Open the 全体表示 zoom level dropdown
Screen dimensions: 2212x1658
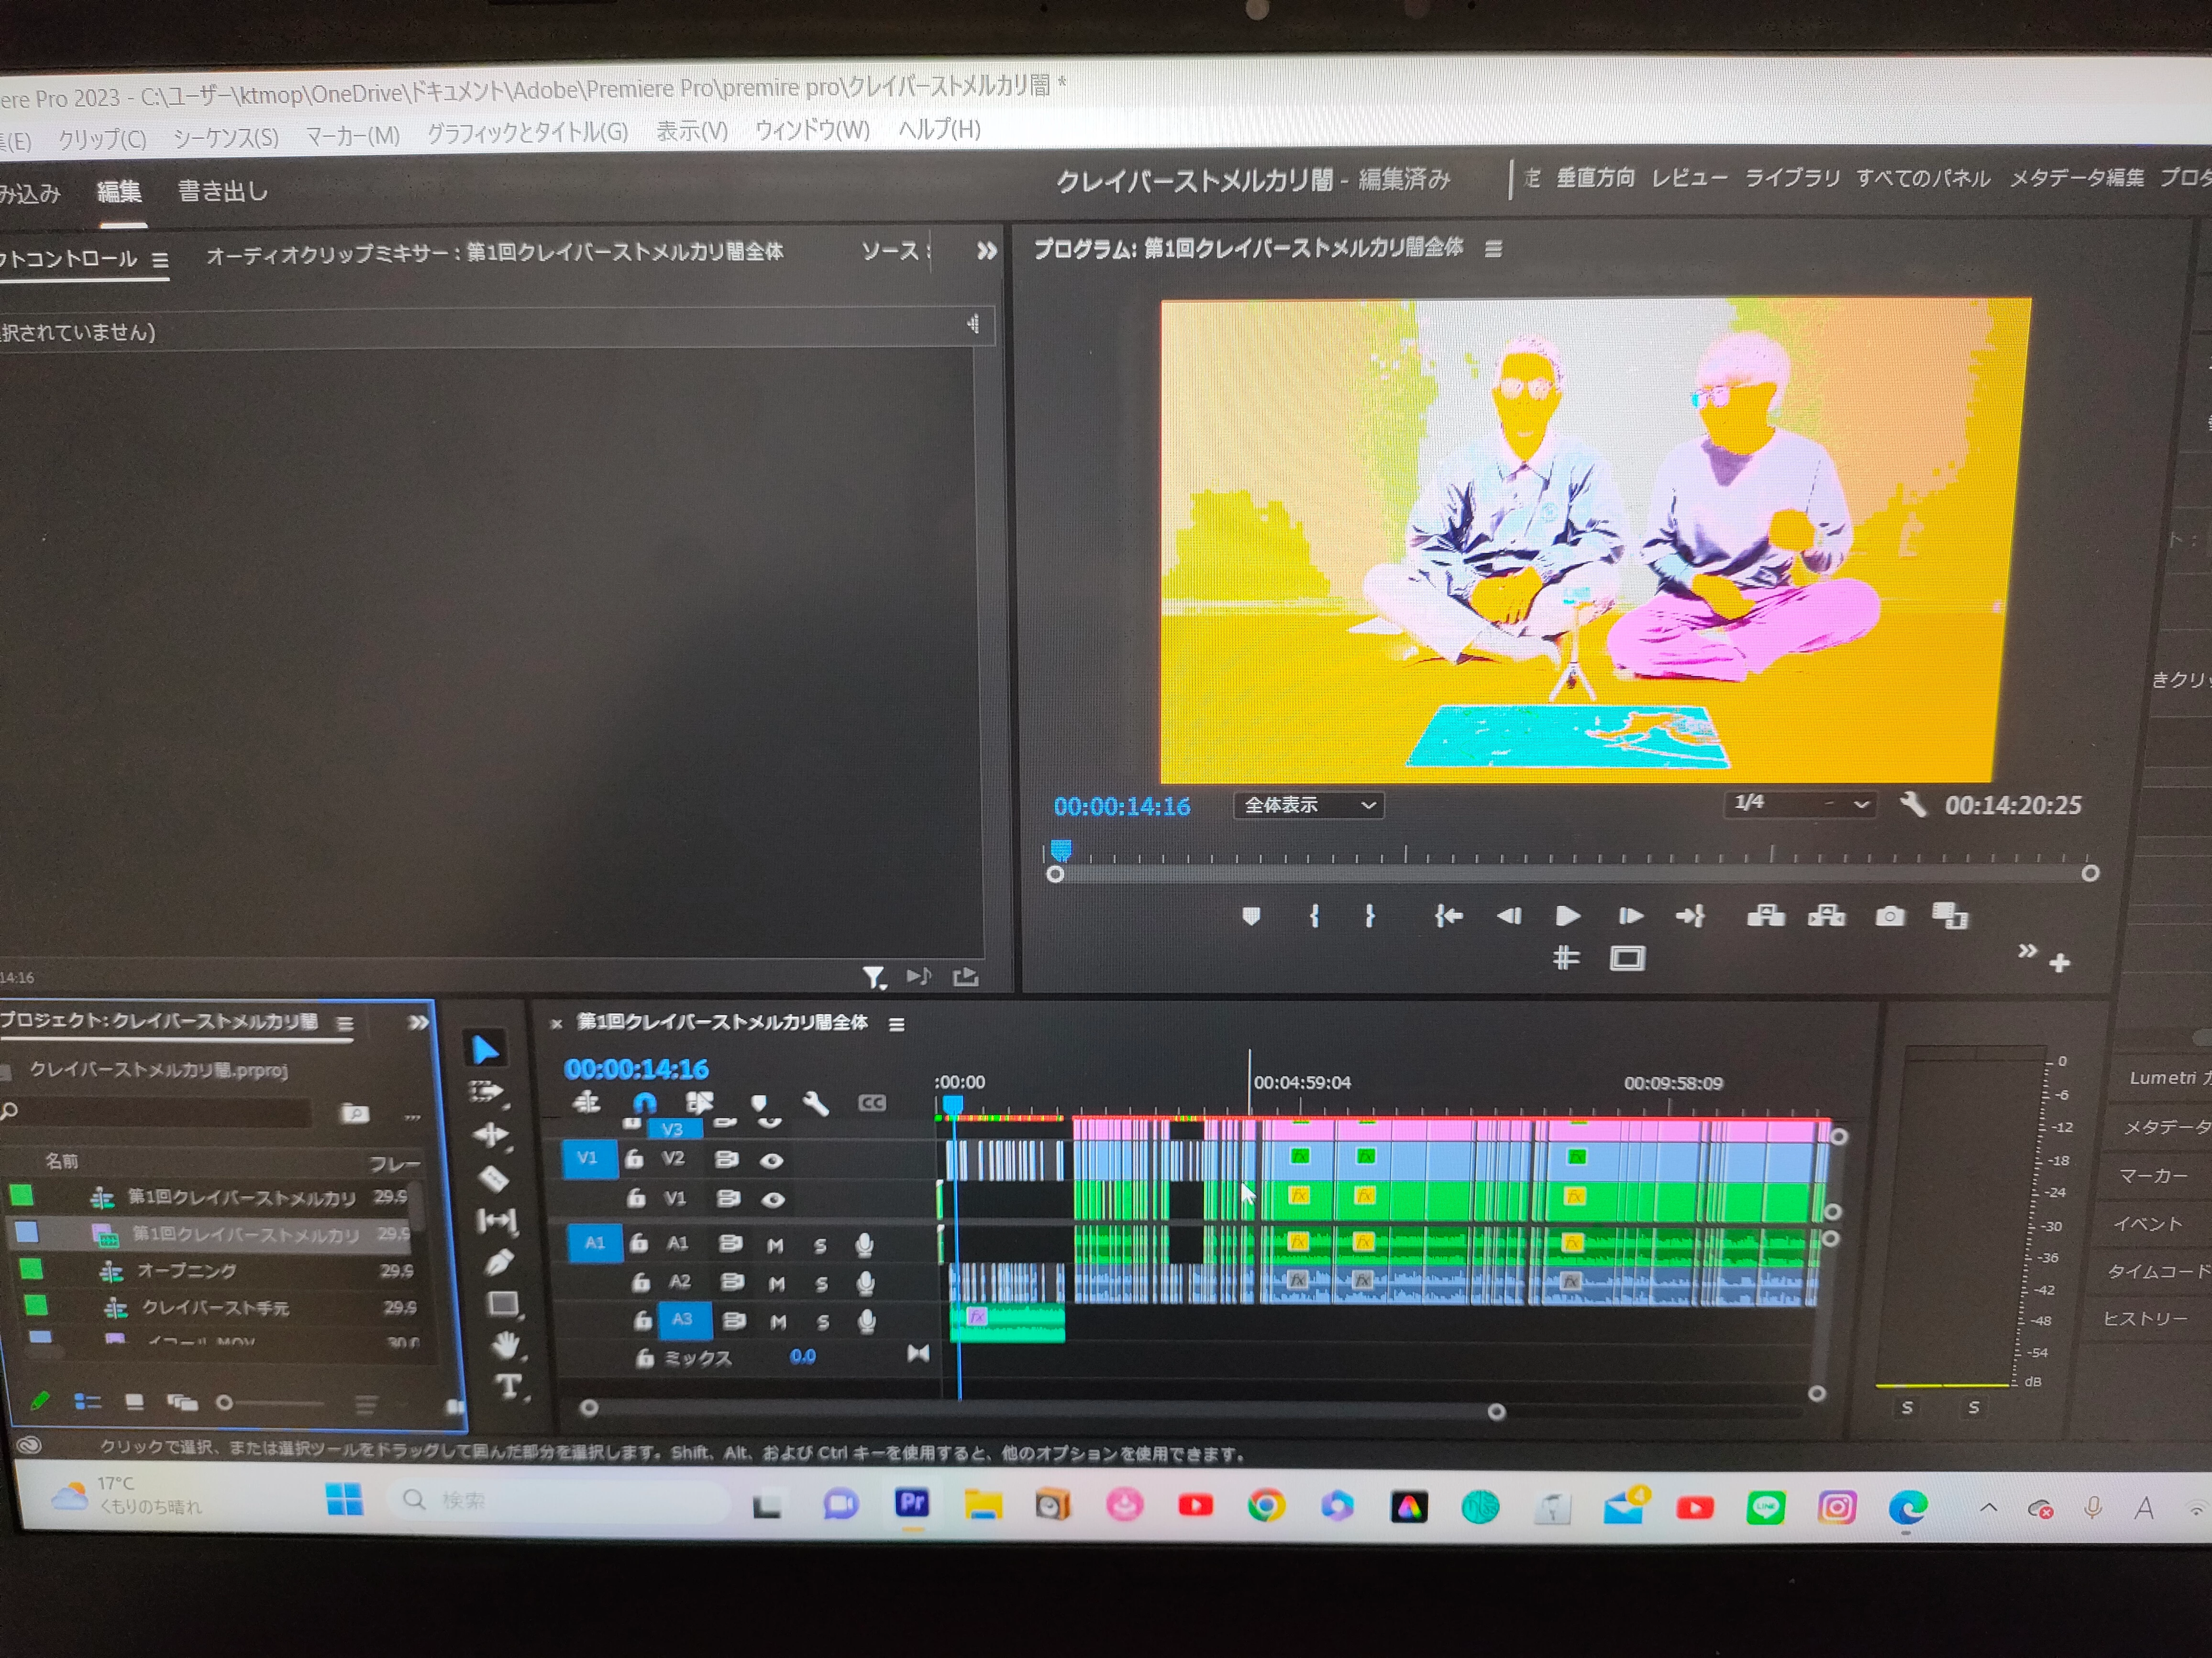[x=1309, y=806]
